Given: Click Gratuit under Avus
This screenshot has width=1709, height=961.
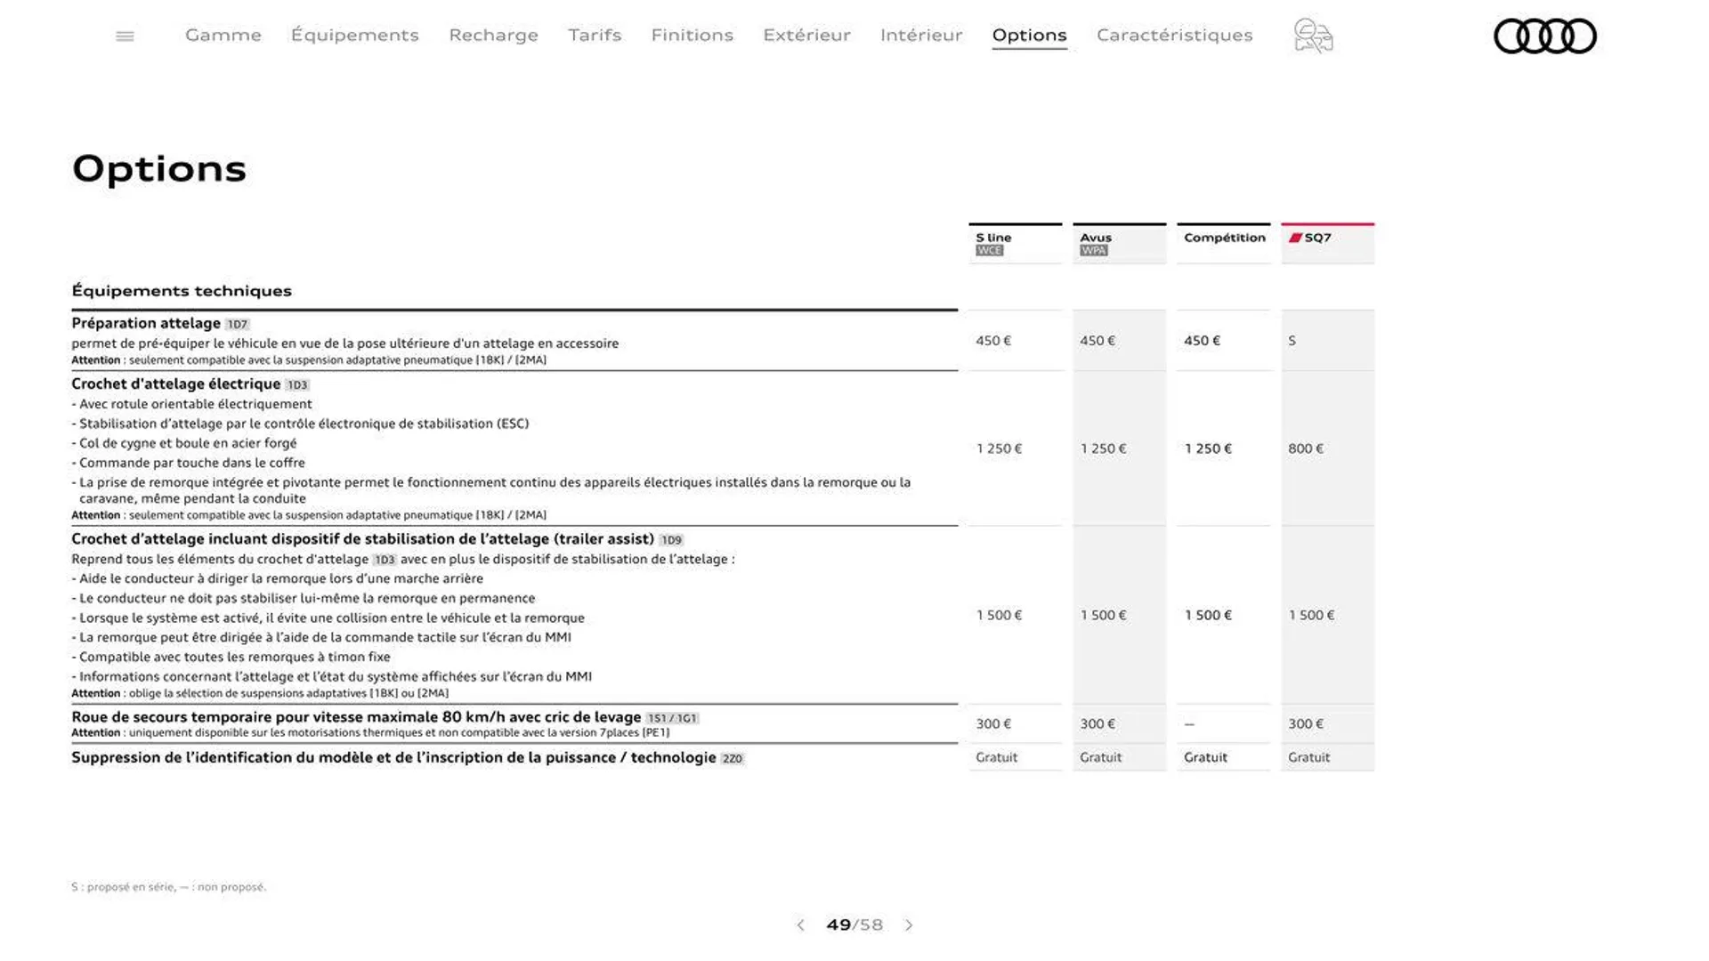Looking at the screenshot, I should [1100, 757].
